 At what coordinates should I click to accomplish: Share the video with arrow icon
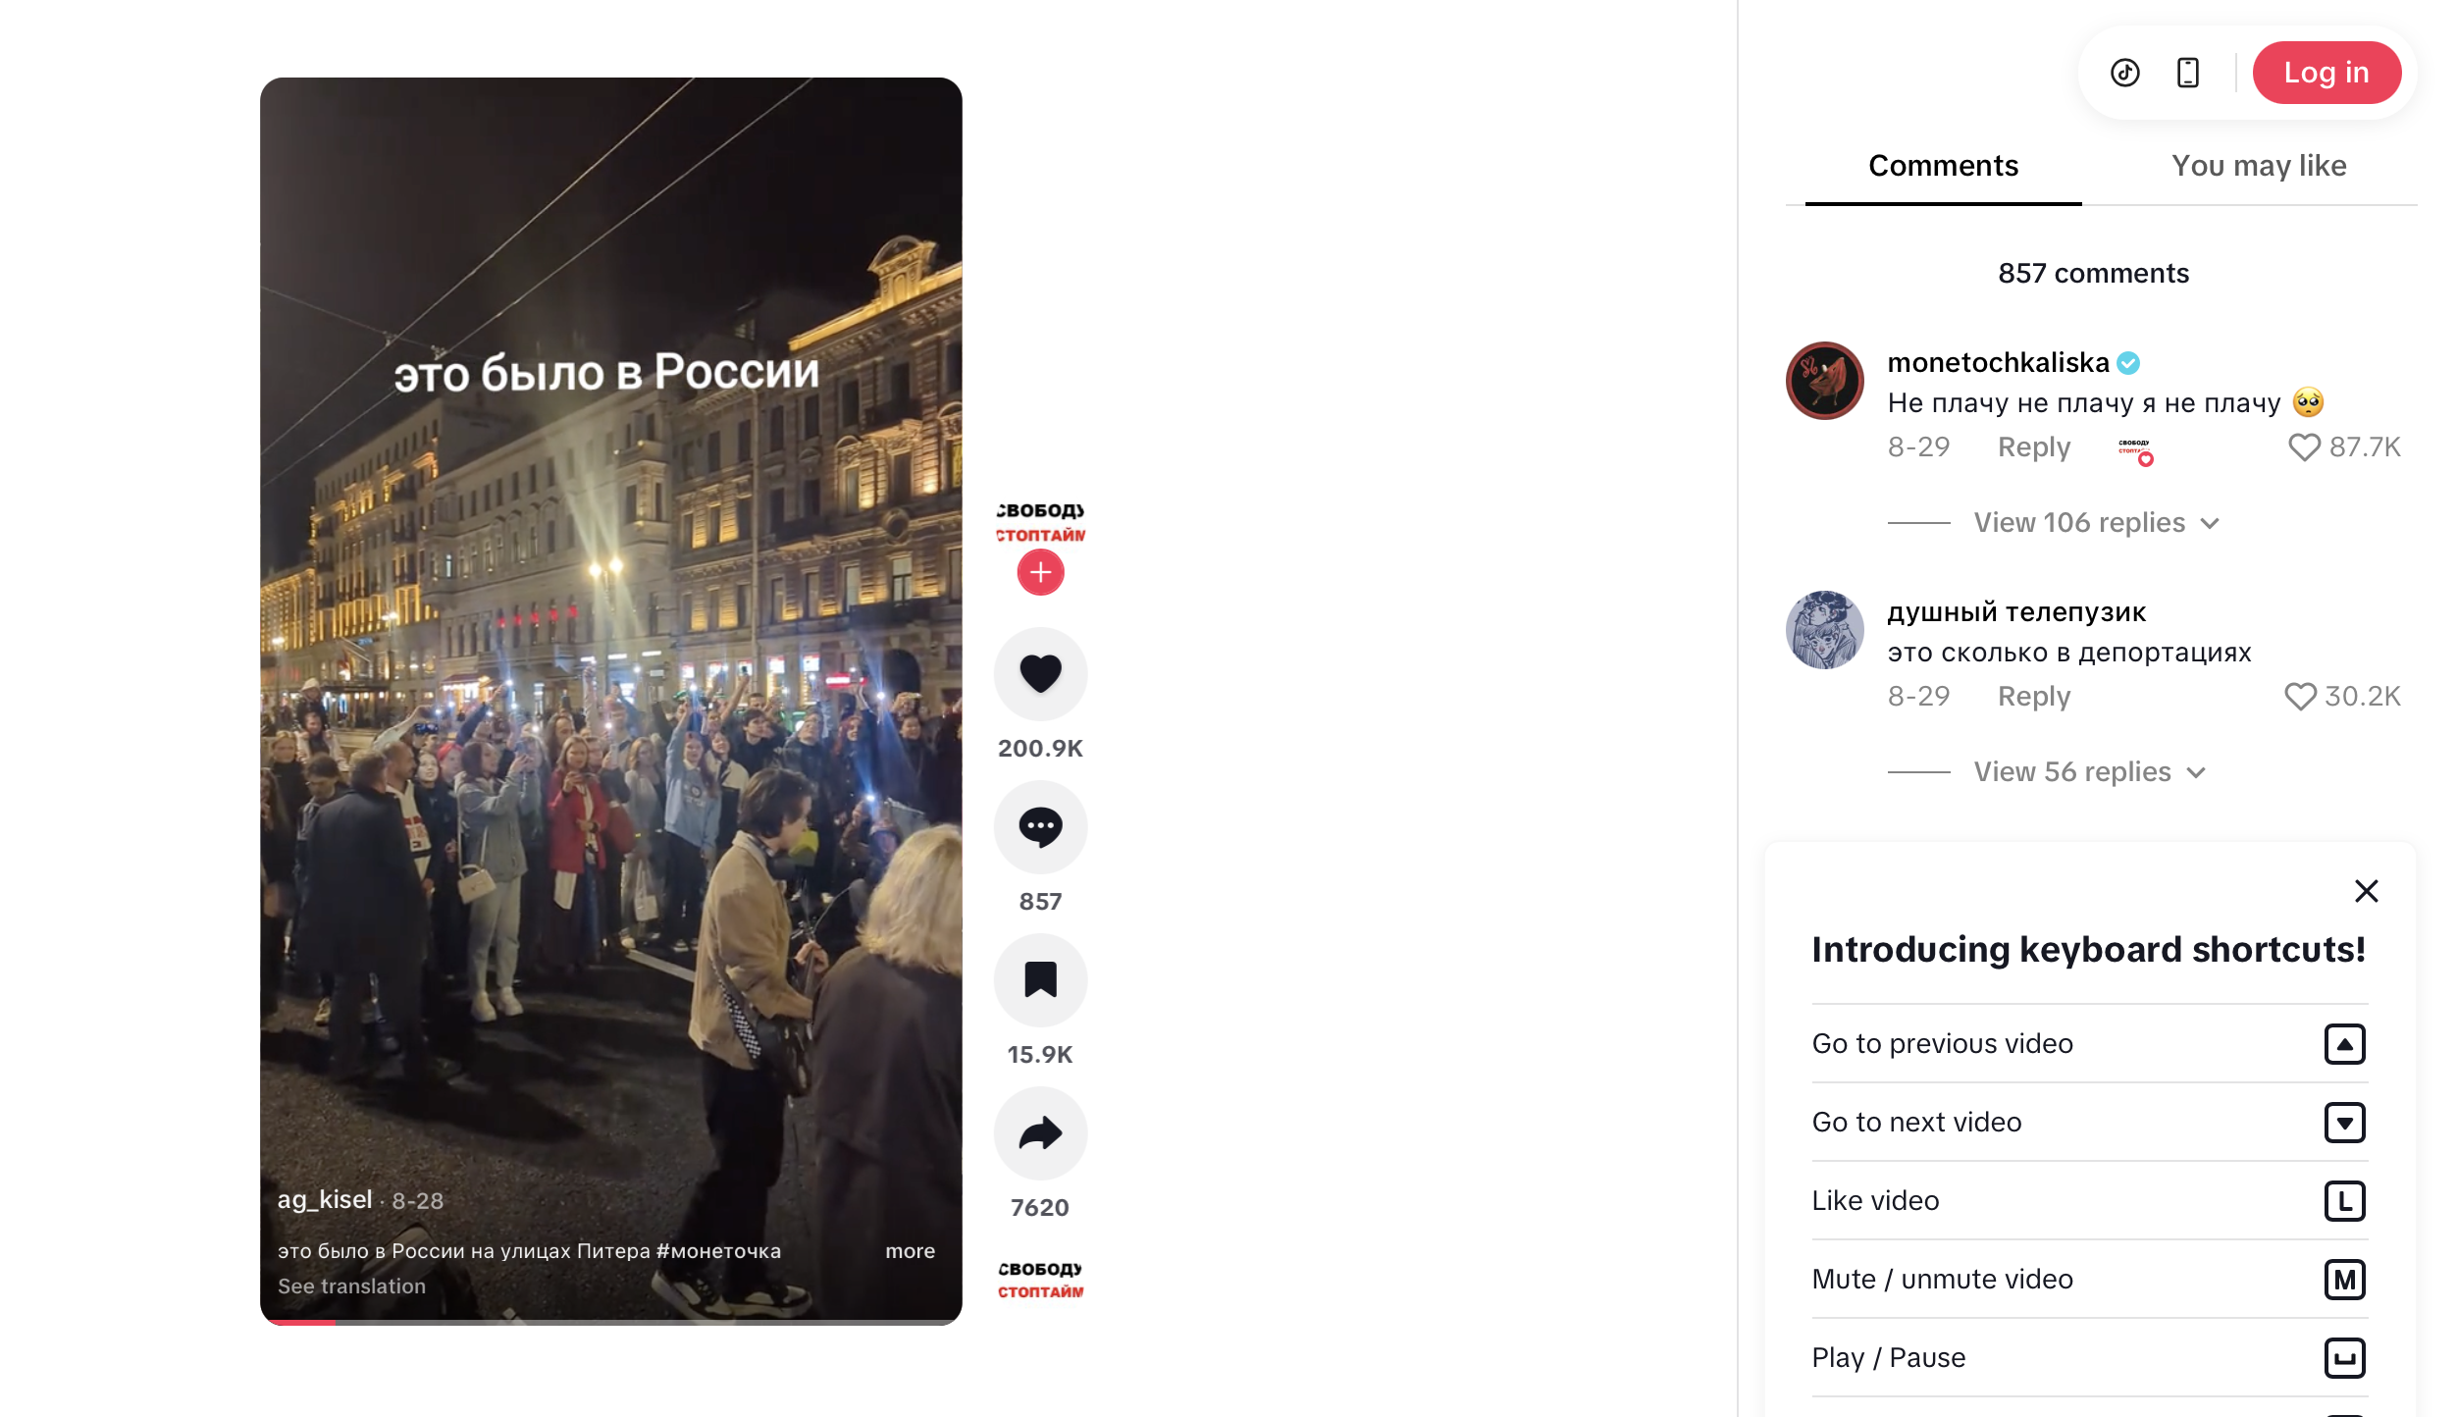pos(1040,1132)
